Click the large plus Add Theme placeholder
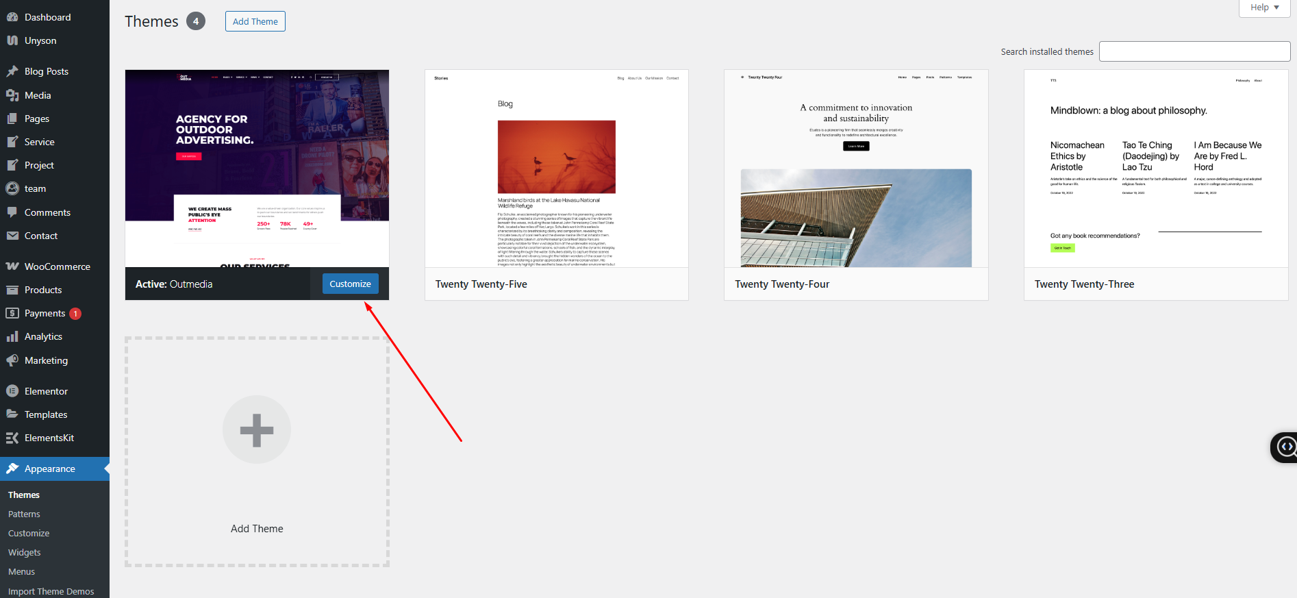The width and height of the screenshot is (1297, 598). [x=257, y=430]
